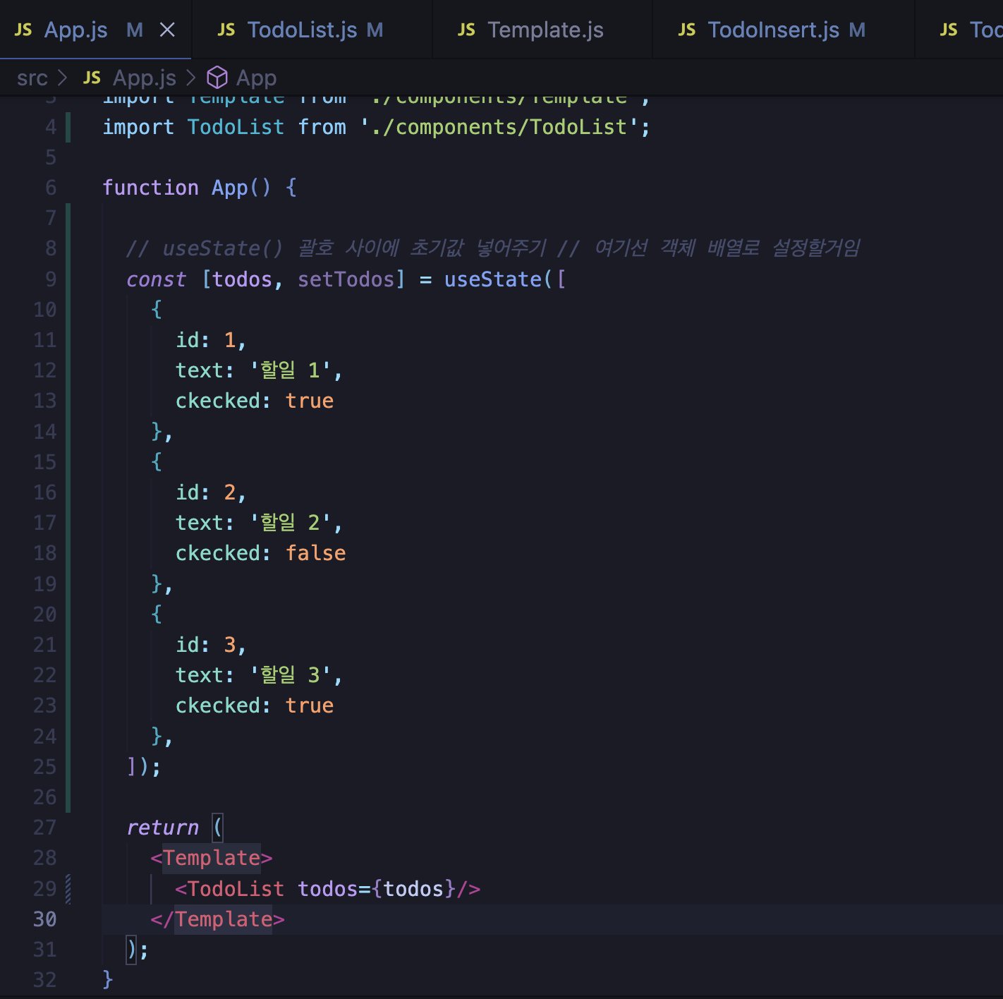Click 'ckecked: false' on line 18
This screenshot has width=1003, height=999.
[x=261, y=553]
